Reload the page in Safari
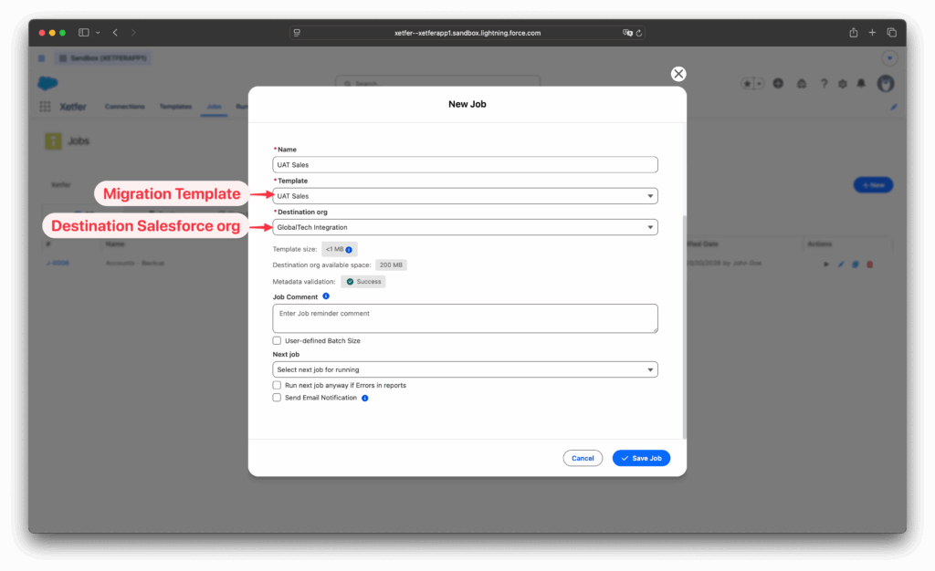935x571 pixels. 638,33
